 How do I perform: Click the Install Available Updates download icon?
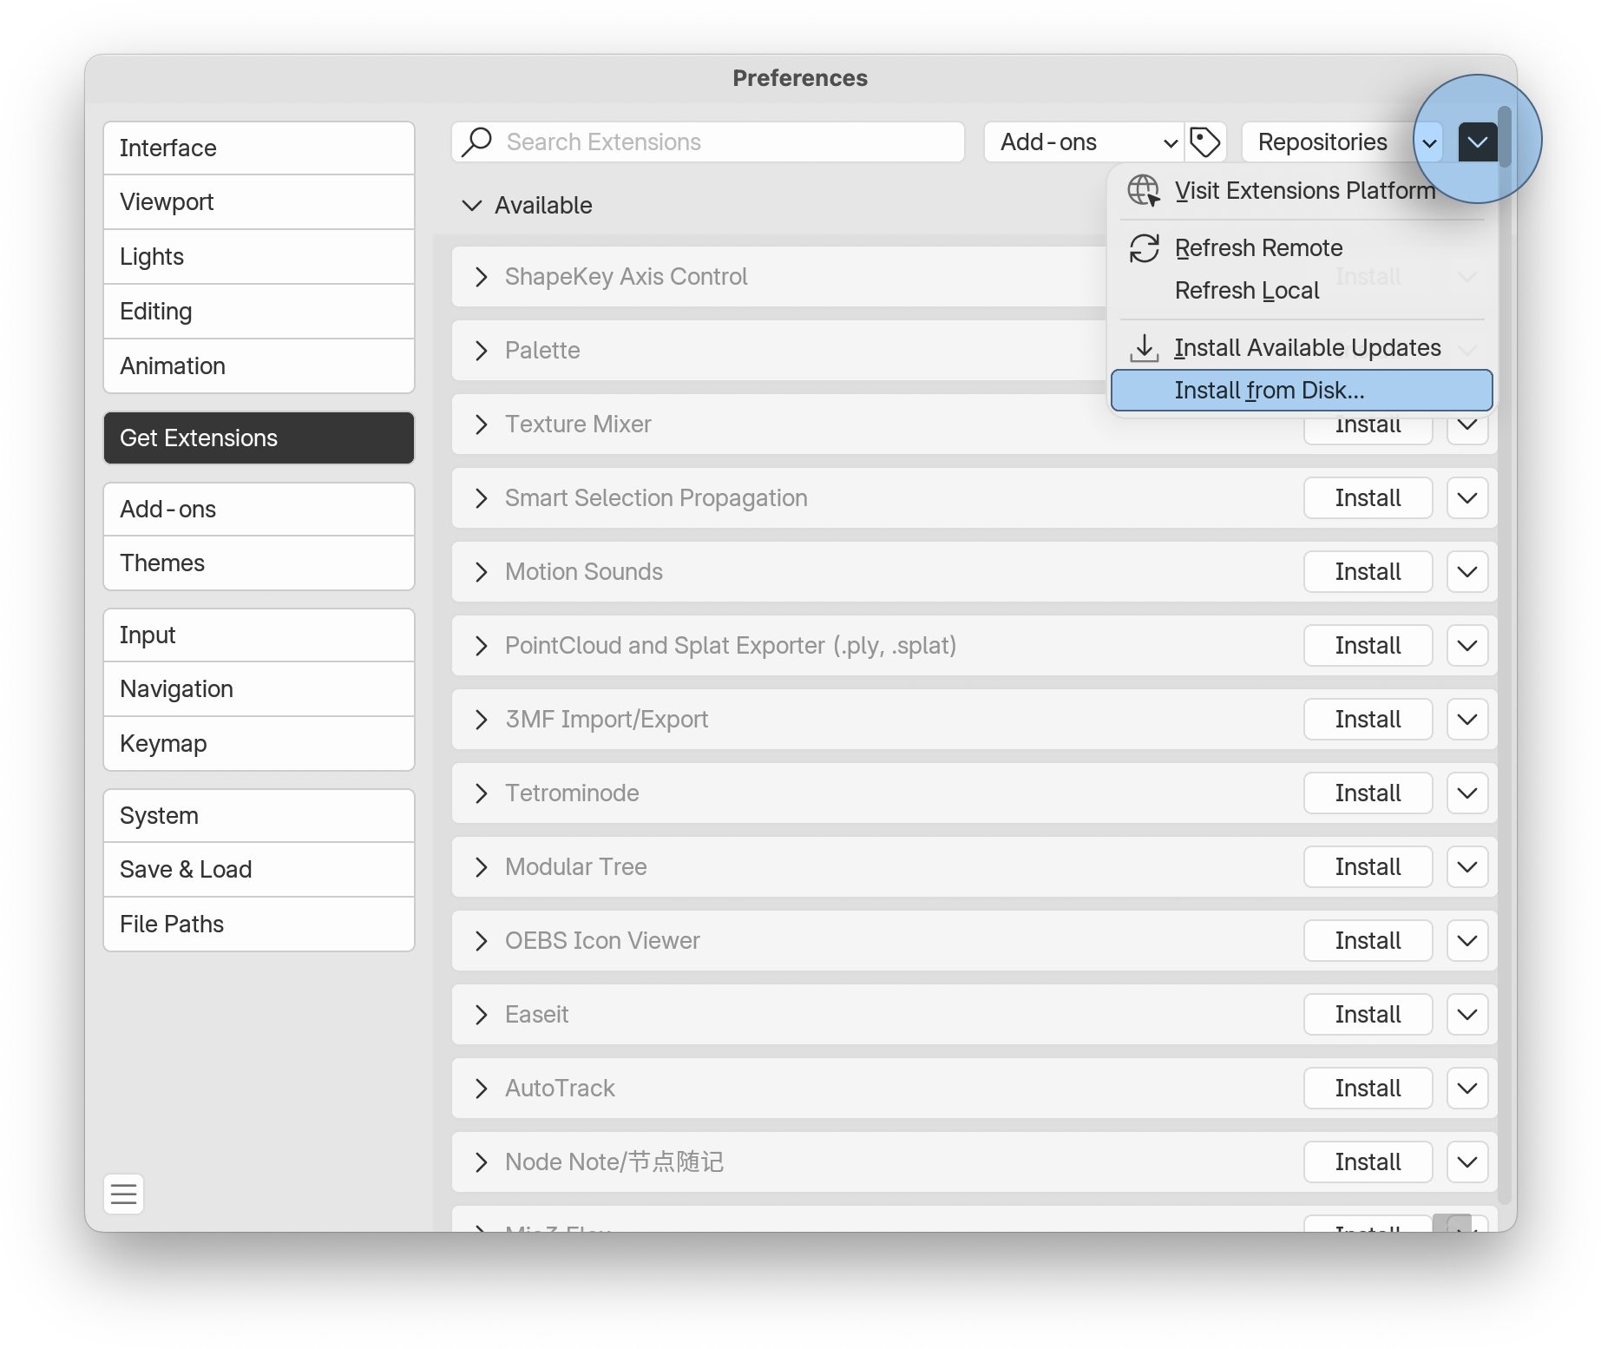[x=1144, y=348]
